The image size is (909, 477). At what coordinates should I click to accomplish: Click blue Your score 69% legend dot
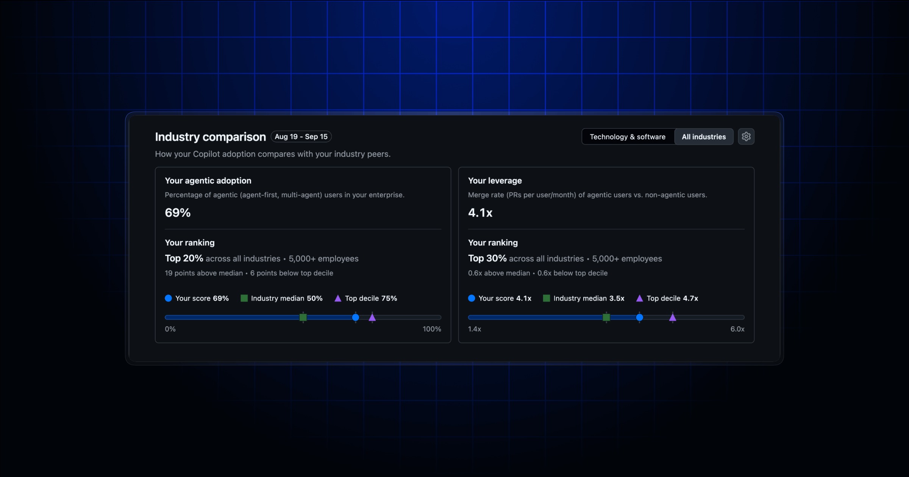[x=169, y=298]
